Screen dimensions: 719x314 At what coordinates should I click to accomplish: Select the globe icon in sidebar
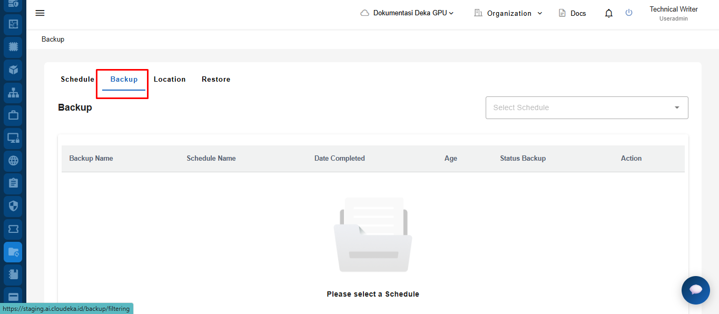click(13, 161)
